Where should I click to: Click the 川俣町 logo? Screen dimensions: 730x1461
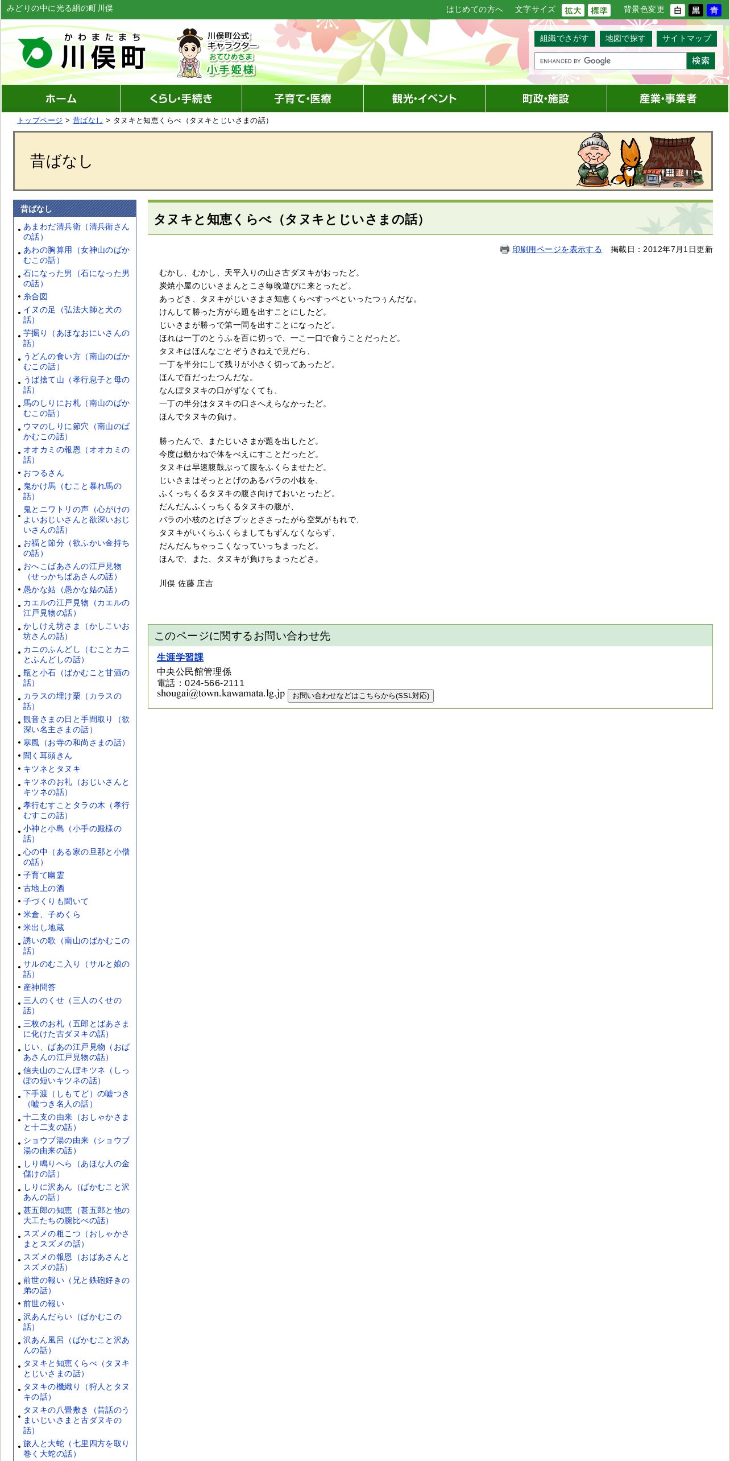(82, 52)
